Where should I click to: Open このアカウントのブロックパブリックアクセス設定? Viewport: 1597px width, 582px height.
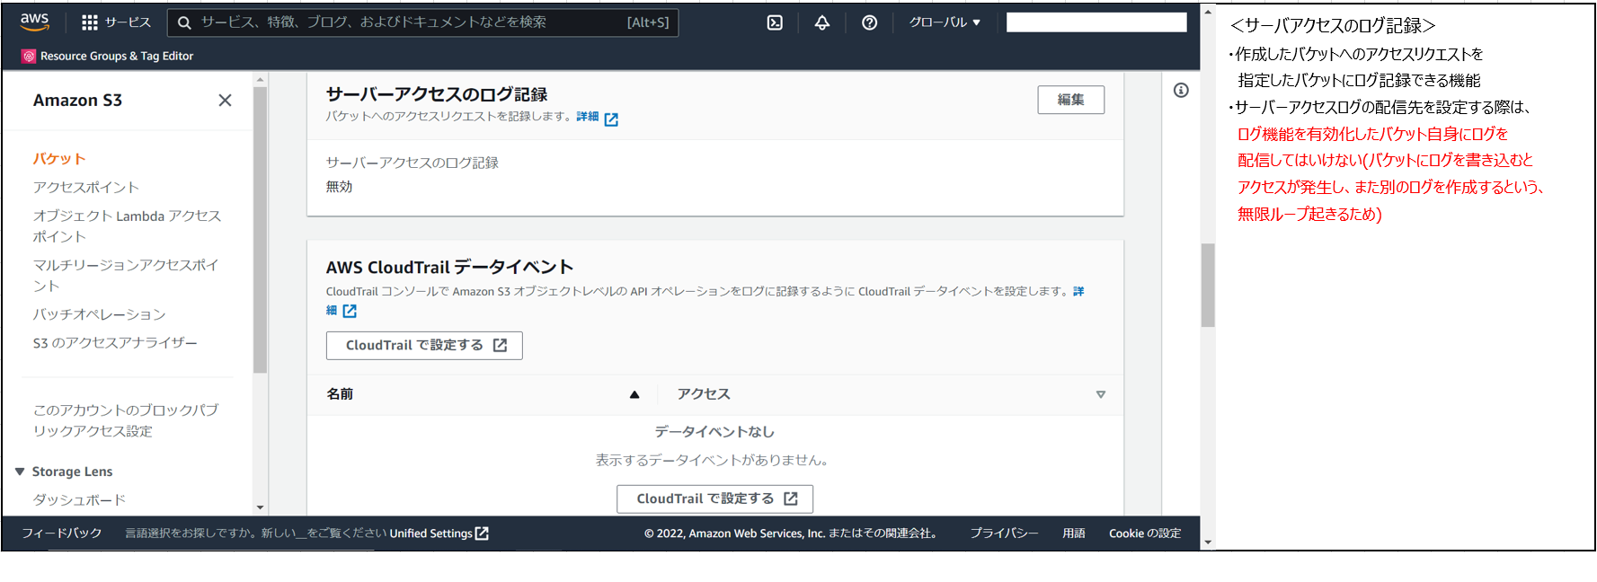click(x=126, y=420)
